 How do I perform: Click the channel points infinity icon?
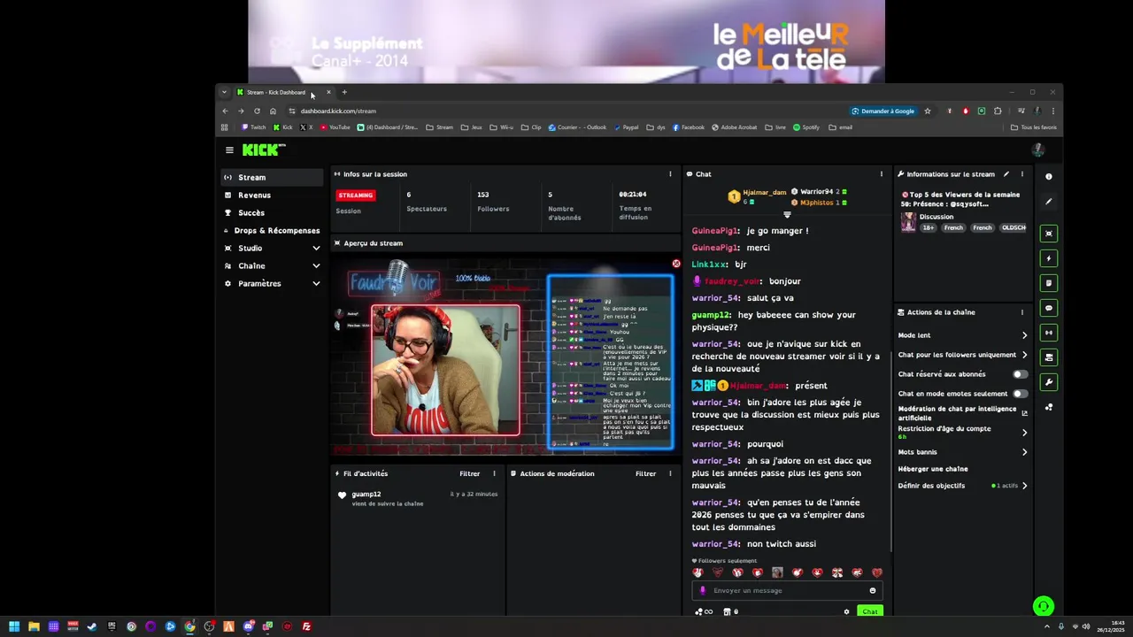click(704, 611)
